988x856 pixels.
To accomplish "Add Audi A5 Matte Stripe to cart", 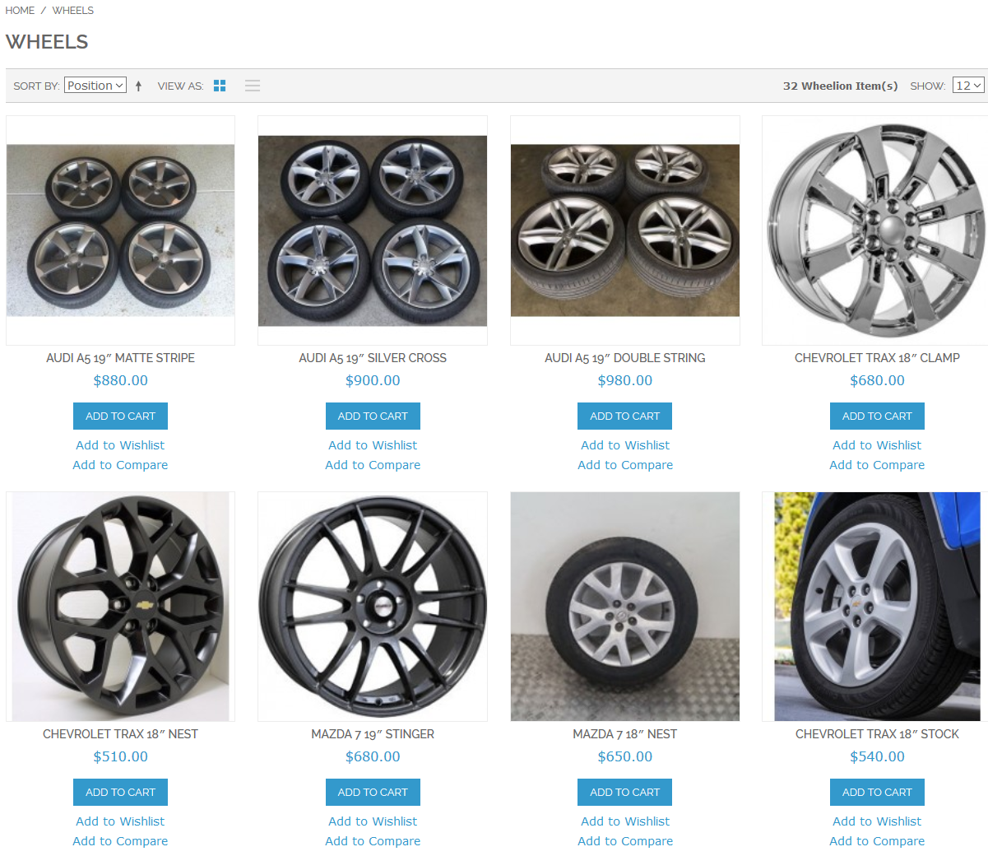I will pos(120,416).
